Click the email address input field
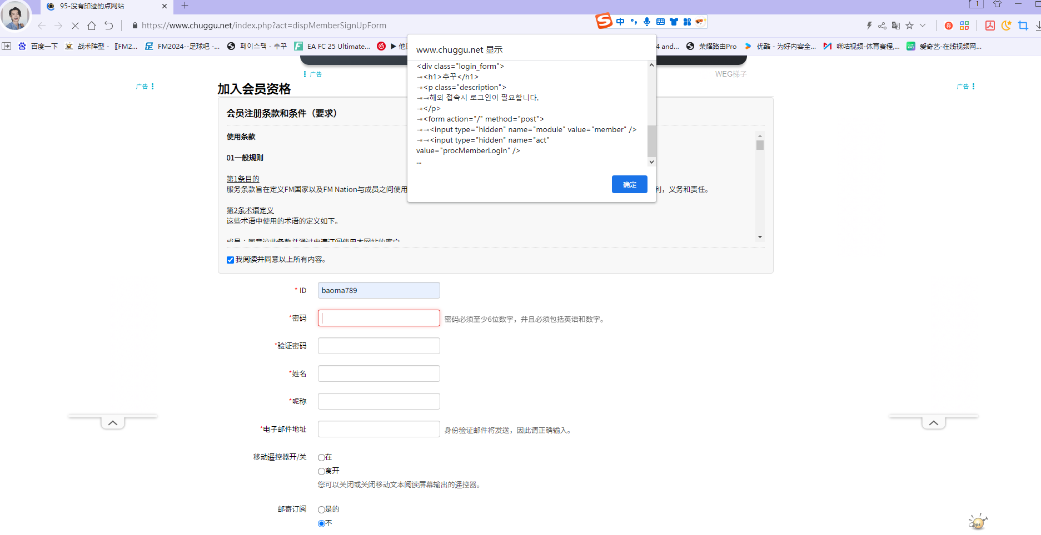 click(378, 429)
